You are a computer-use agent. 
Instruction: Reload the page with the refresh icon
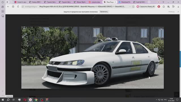click(18, 7)
